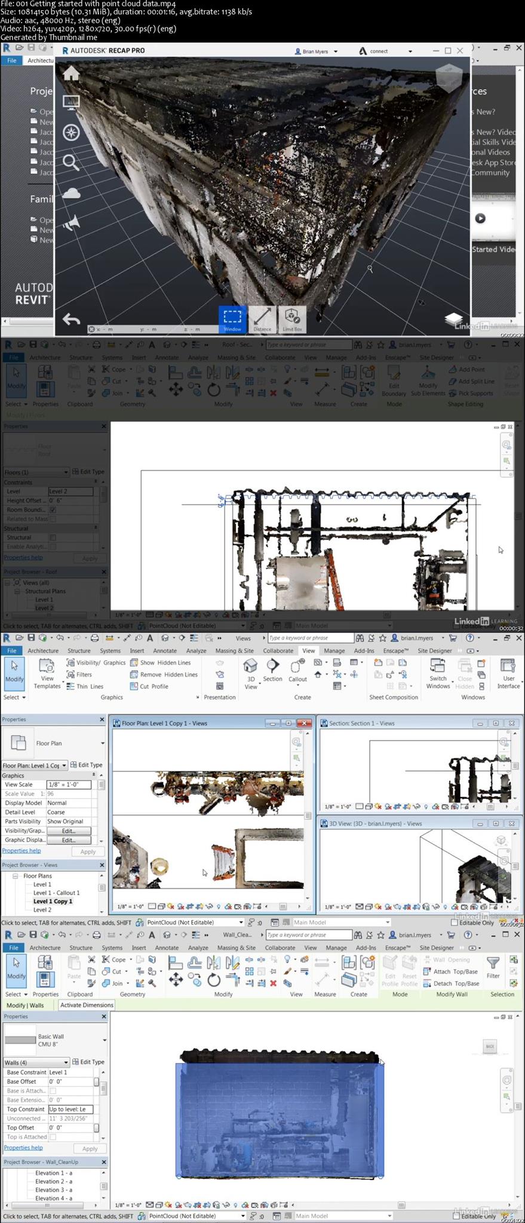Click BACK face of Wall_CleanUp ViewCube

point(490,1047)
